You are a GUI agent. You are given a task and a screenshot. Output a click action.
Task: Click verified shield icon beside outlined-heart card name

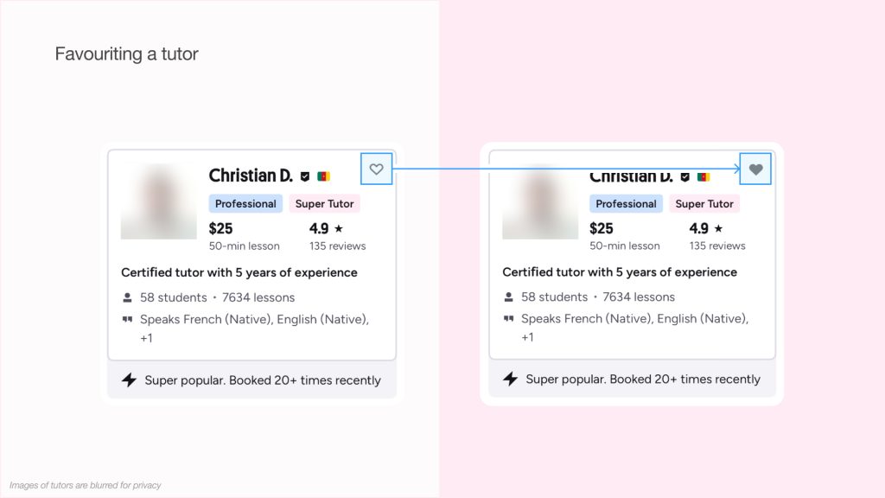point(305,176)
